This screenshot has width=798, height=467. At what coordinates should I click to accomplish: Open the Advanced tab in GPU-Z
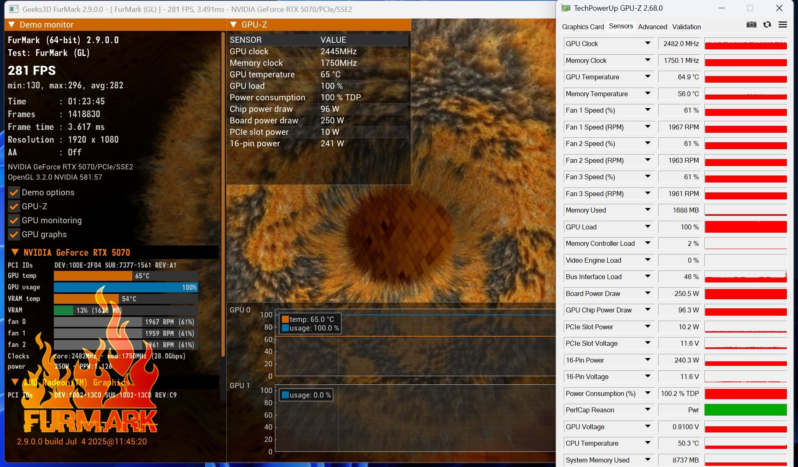(652, 27)
